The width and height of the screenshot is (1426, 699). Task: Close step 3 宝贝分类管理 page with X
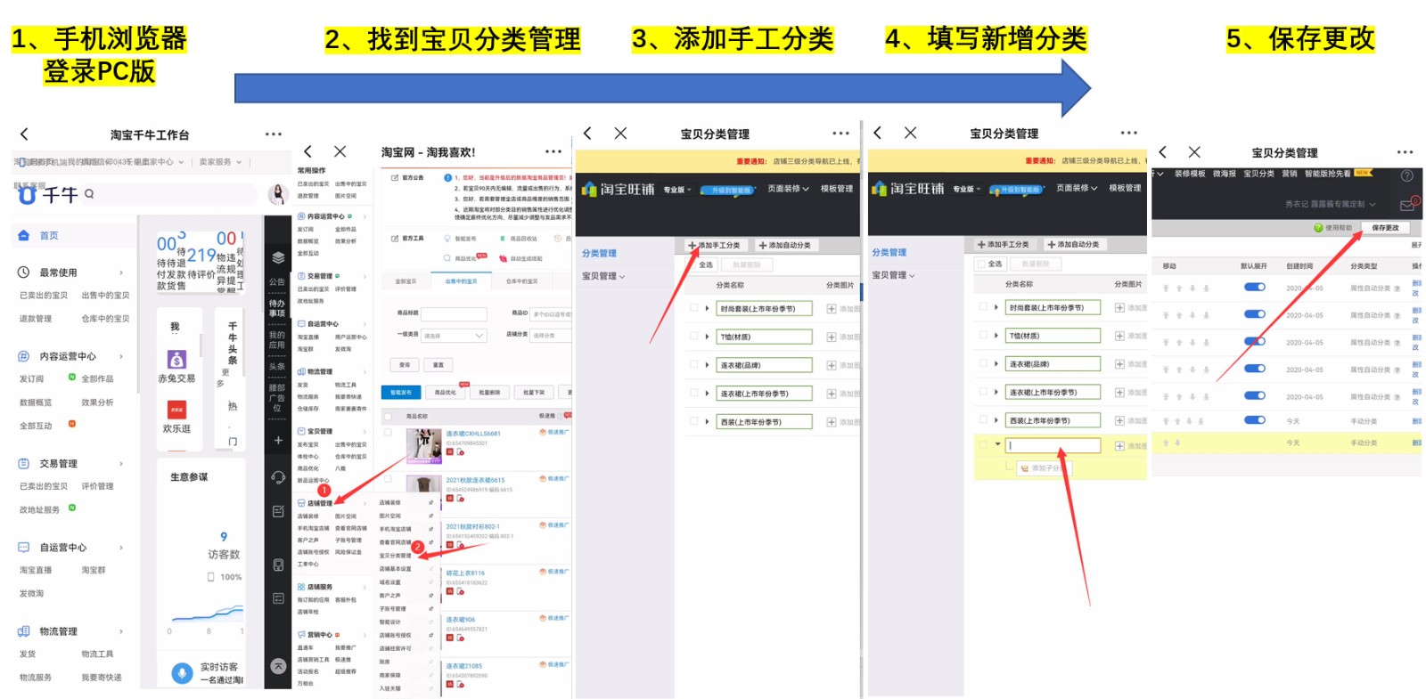click(620, 134)
